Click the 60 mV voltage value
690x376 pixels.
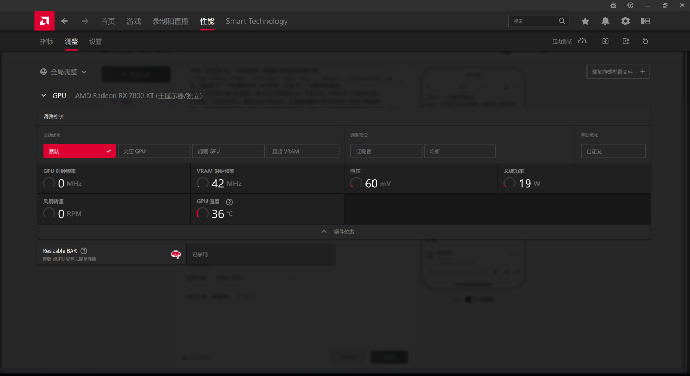(378, 184)
